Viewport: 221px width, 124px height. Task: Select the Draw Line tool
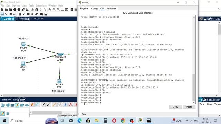pyautogui.click(x=24, y=14)
